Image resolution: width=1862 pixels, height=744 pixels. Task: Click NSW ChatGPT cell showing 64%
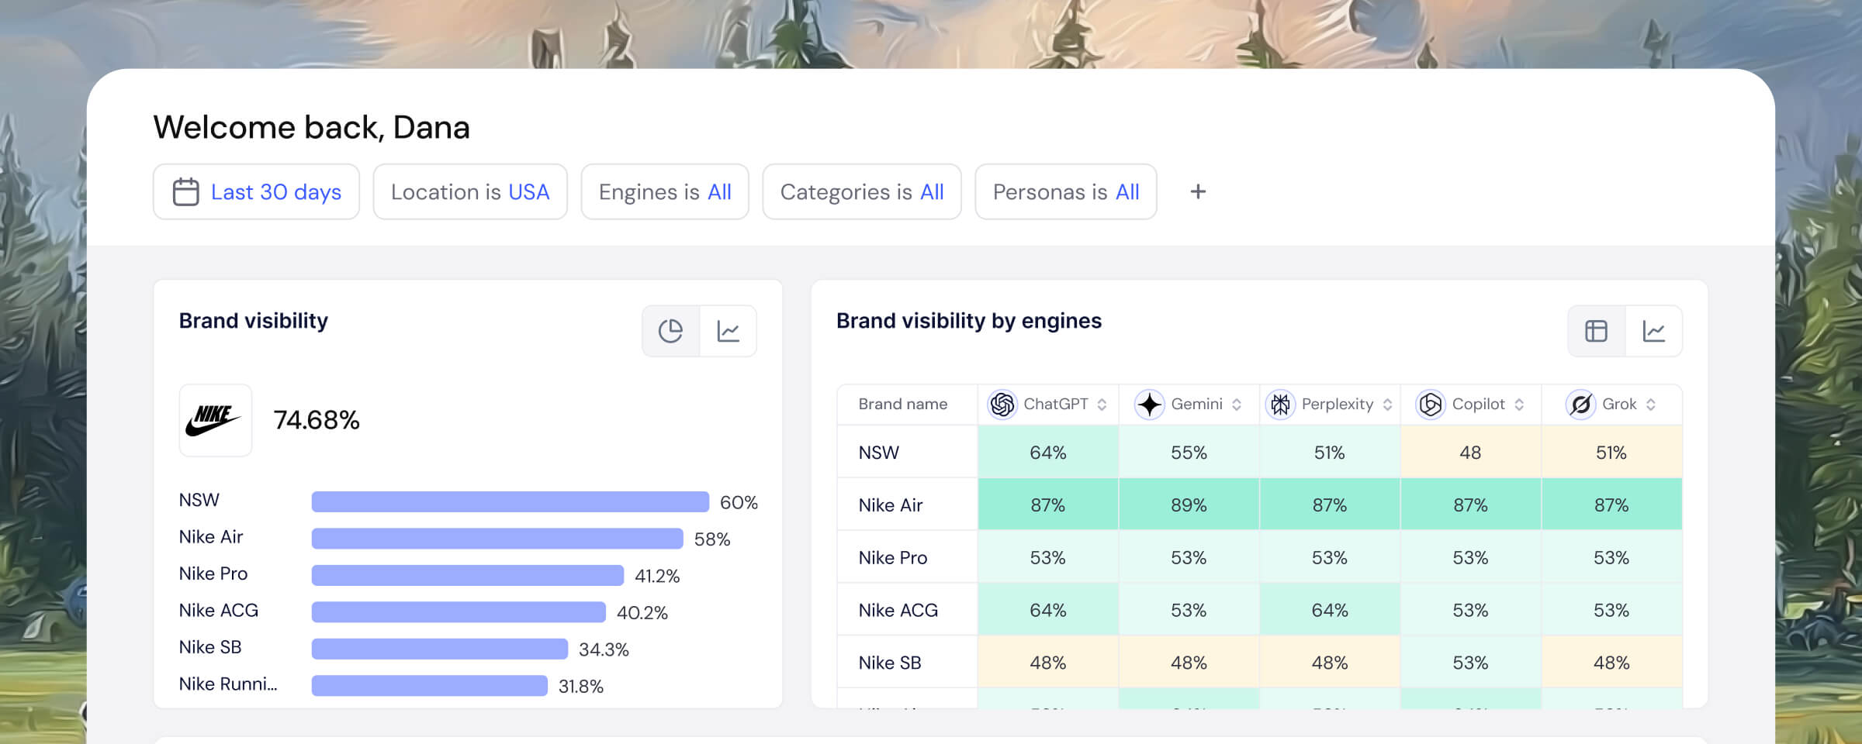1048,452
